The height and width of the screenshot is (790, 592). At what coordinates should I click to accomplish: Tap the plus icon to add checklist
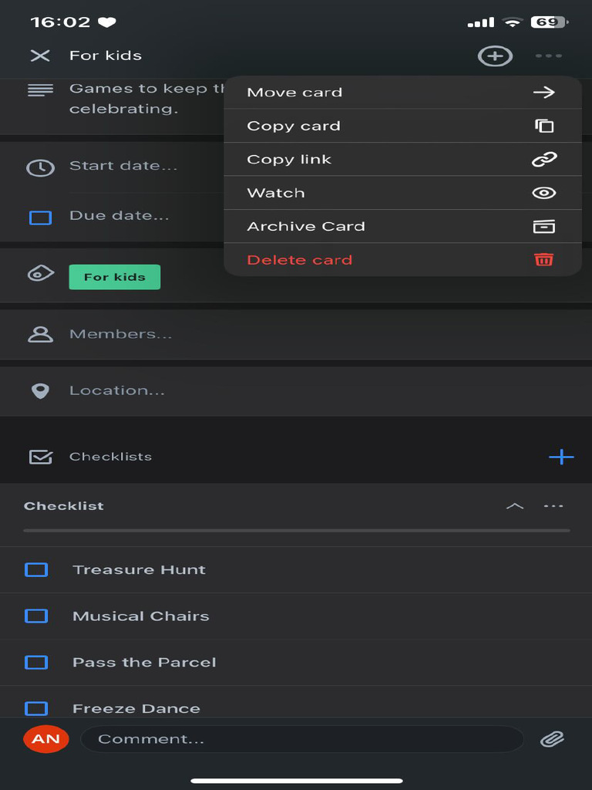tap(561, 457)
